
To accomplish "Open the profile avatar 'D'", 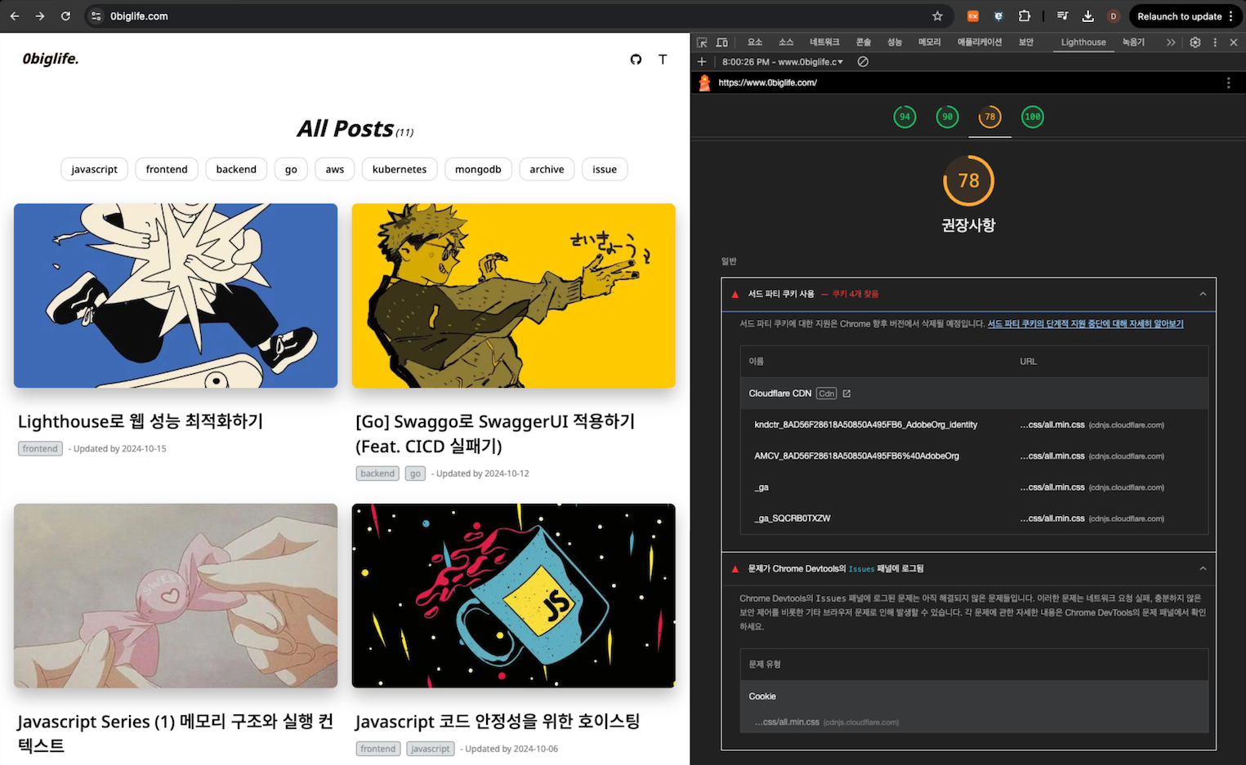I will [1113, 16].
